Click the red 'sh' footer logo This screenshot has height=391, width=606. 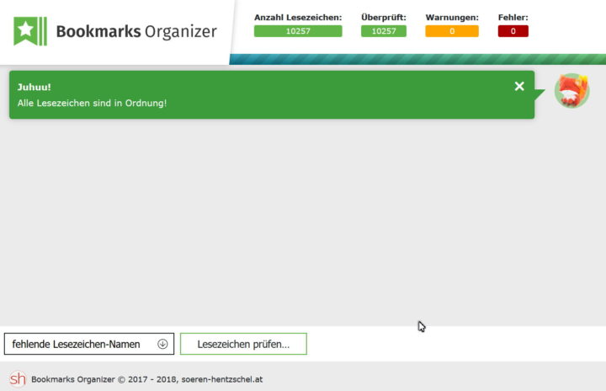17,379
